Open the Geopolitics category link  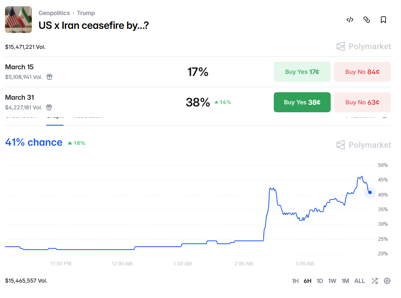pos(54,13)
